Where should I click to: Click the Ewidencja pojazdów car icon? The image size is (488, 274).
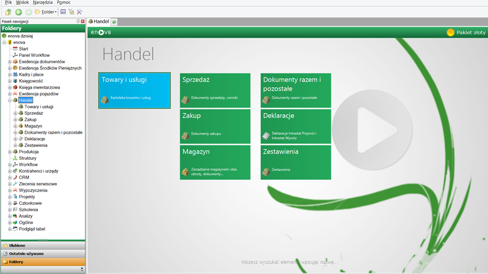pos(15,94)
